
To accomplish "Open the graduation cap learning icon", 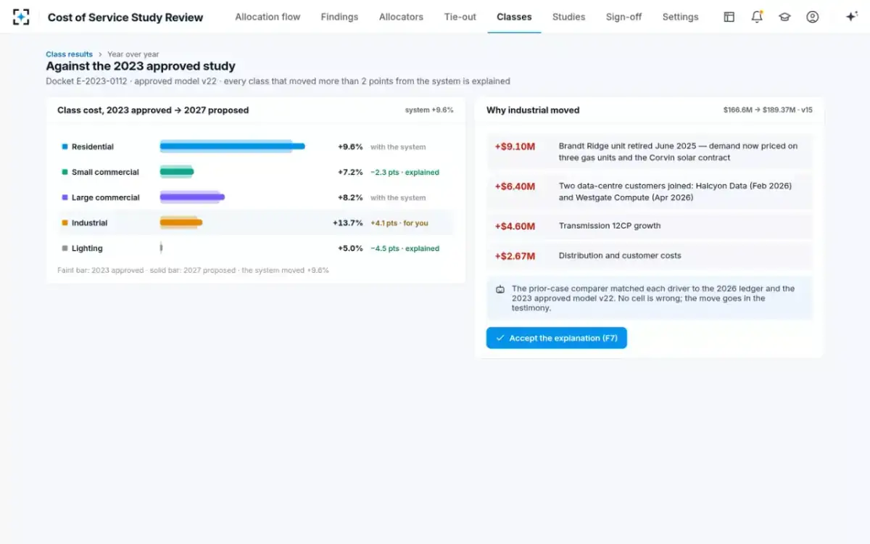I will [784, 17].
